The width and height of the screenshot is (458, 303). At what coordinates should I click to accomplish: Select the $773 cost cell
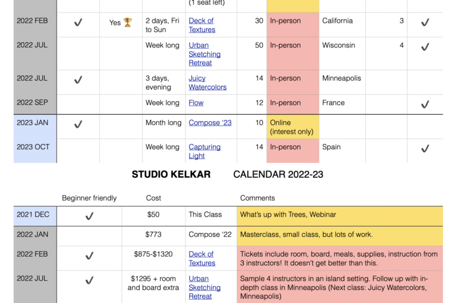[153, 236]
